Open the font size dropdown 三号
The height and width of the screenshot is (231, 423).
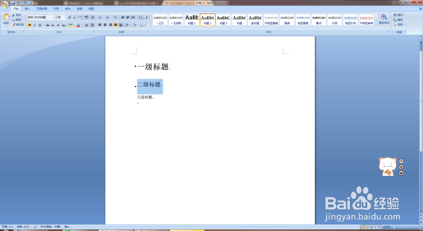65,17
